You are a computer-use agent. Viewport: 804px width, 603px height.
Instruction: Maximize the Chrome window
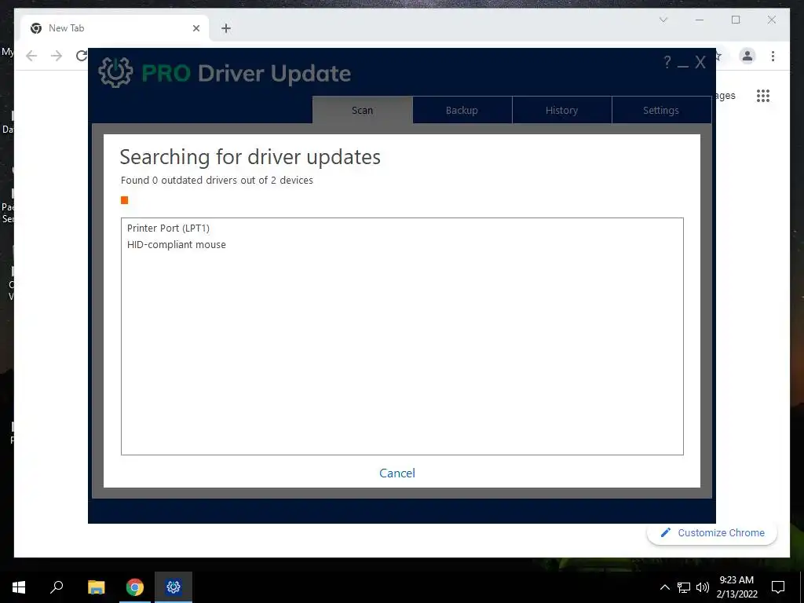tap(736, 20)
